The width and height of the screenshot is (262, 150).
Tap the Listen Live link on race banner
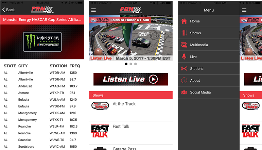coord(101,58)
